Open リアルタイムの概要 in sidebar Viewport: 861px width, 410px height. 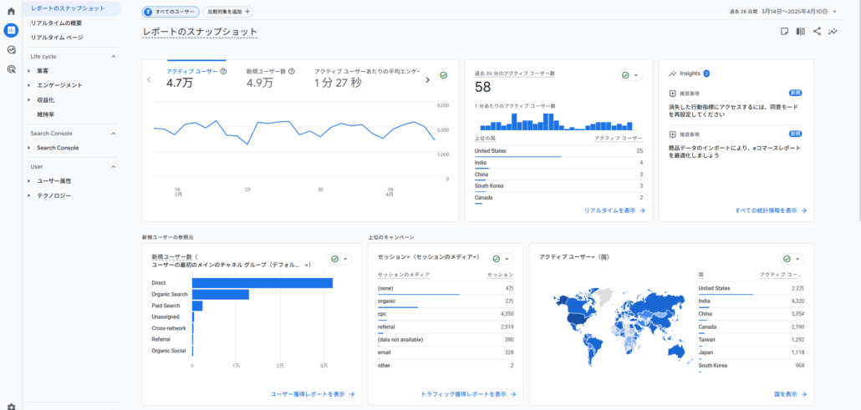[x=57, y=23]
